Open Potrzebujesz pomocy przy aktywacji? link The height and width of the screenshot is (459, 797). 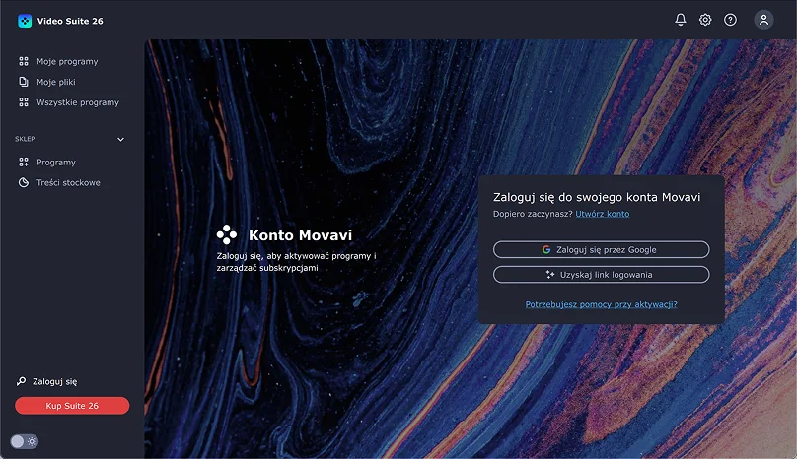[602, 304]
